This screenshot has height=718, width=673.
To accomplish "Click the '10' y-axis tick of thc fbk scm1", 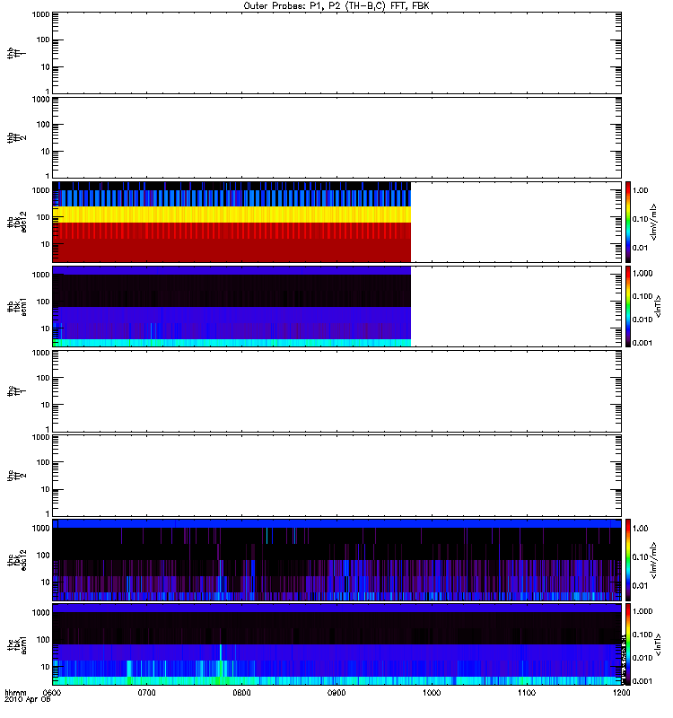I will click(x=46, y=667).
